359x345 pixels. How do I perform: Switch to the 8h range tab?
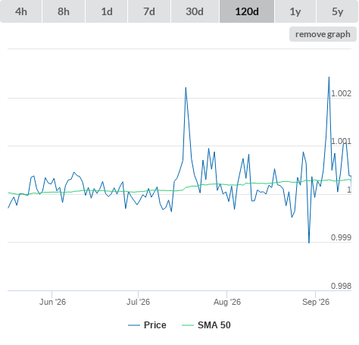pos(64,11)
